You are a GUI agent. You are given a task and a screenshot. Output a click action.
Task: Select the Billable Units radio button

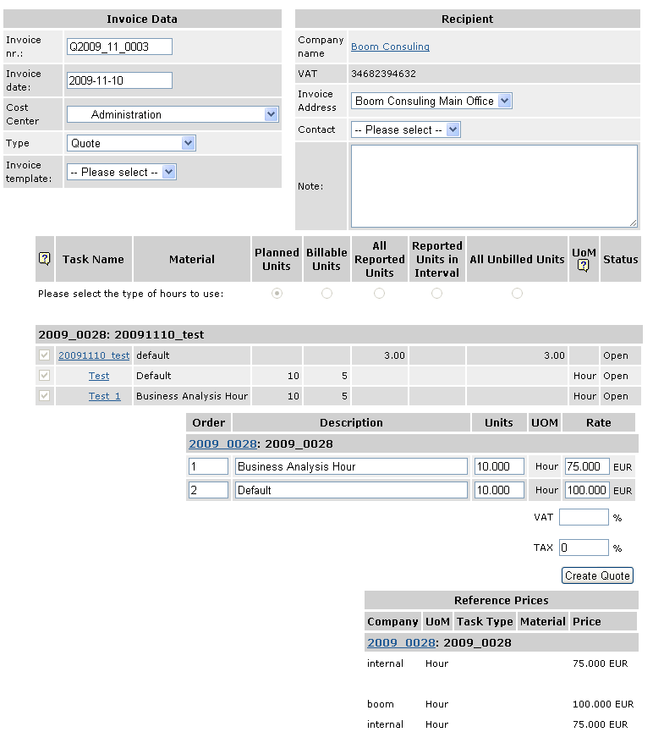coord(326,293)
